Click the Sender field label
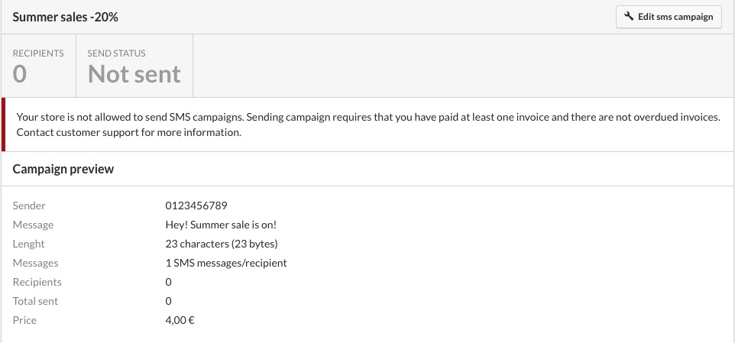The height and width of the screenshot is (343, 735). click(x=29, y=205)
